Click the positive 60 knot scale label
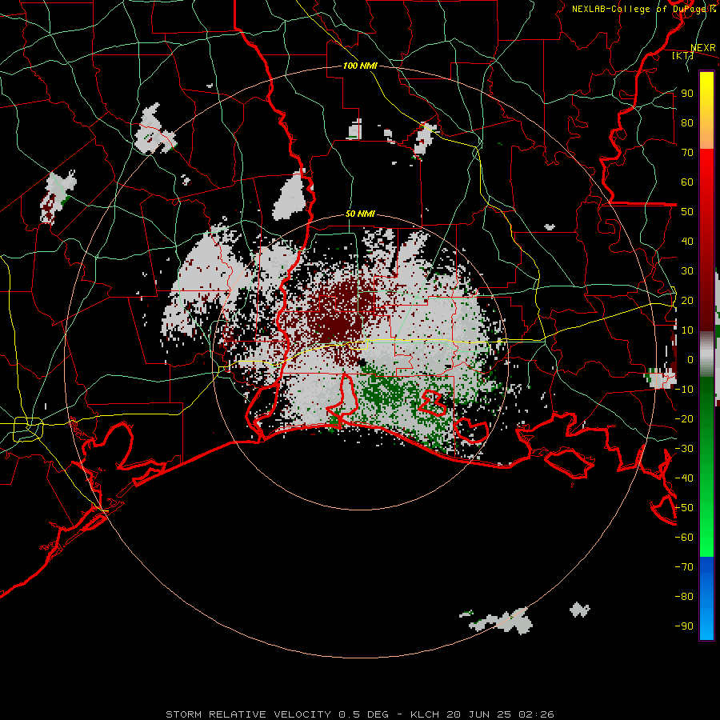 coord(687,182)
